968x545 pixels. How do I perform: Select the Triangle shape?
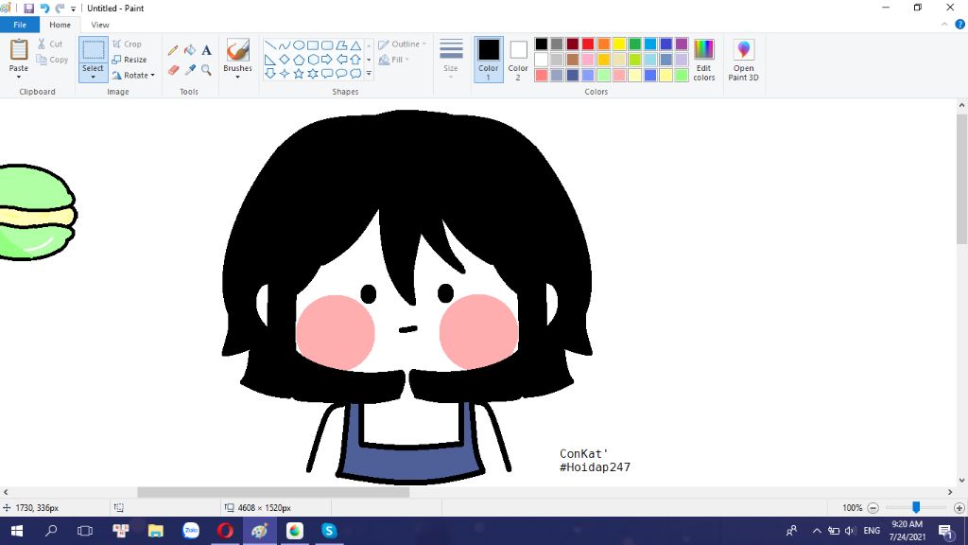355,45
